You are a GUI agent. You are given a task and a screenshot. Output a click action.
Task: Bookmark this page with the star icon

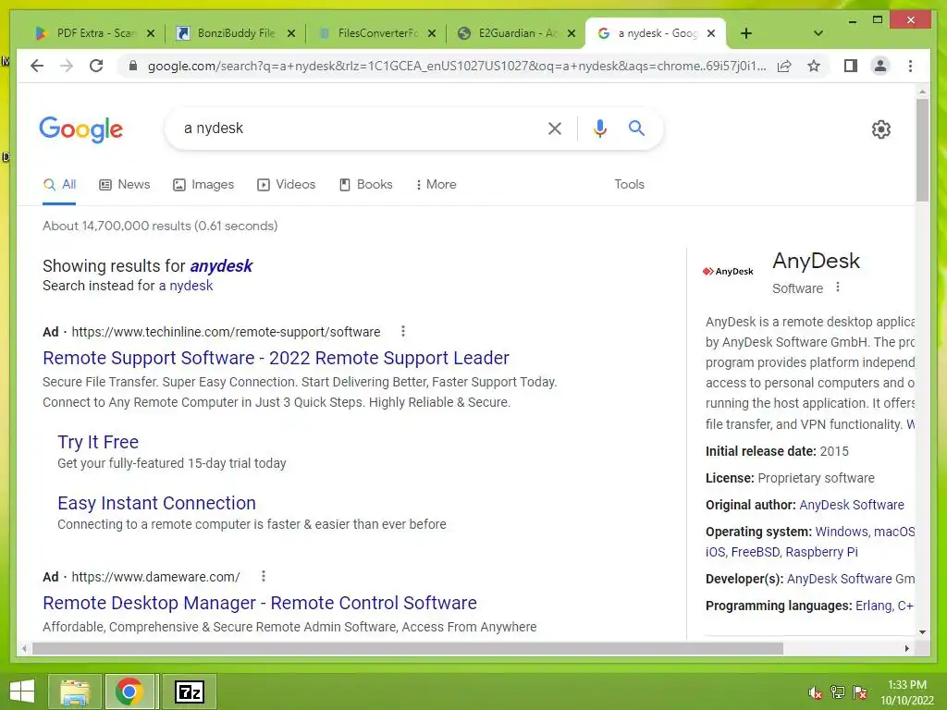point(814,66)
